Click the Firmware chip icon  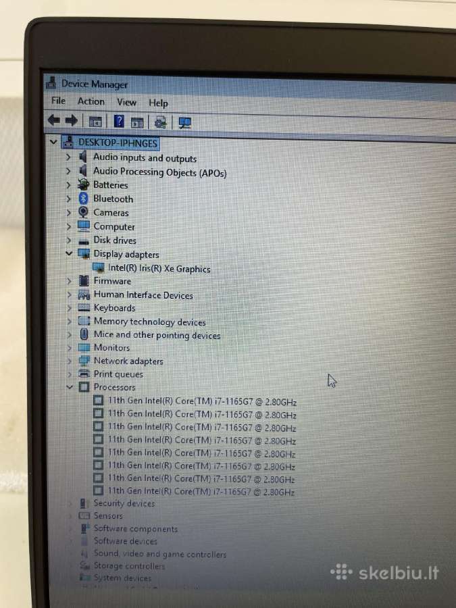pyautogui.click(x=84, y=280)
